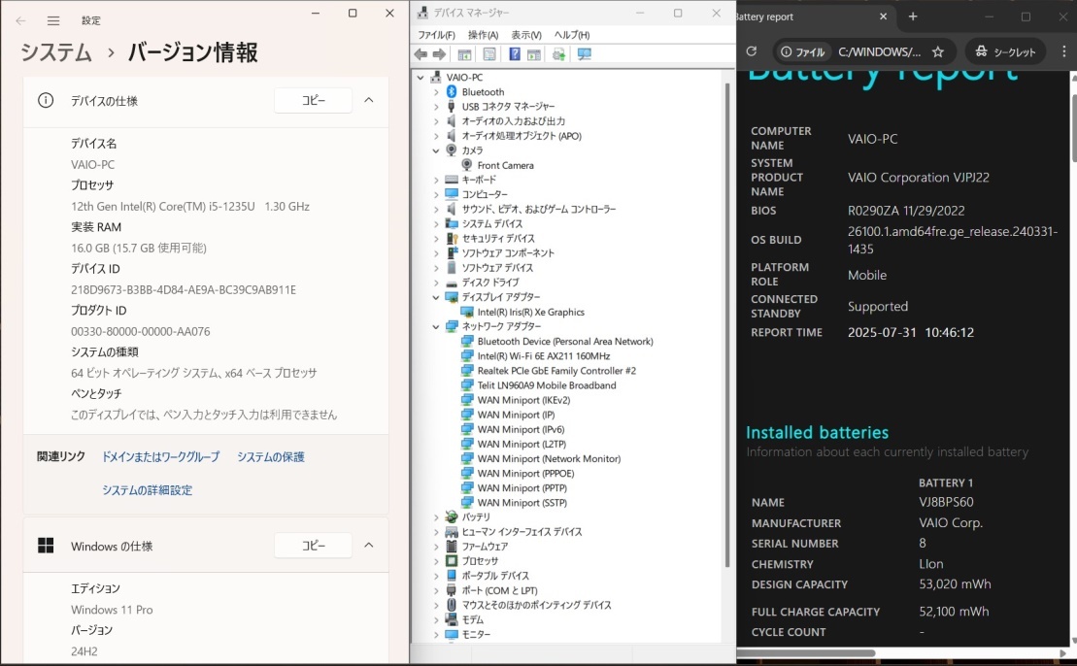Click the Device Manager vertical scrollbar
Viewport: 1077px width, 666px height.
[x=726, y=325]
